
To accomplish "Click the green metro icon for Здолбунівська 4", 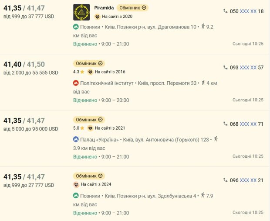I will (76, 196).
